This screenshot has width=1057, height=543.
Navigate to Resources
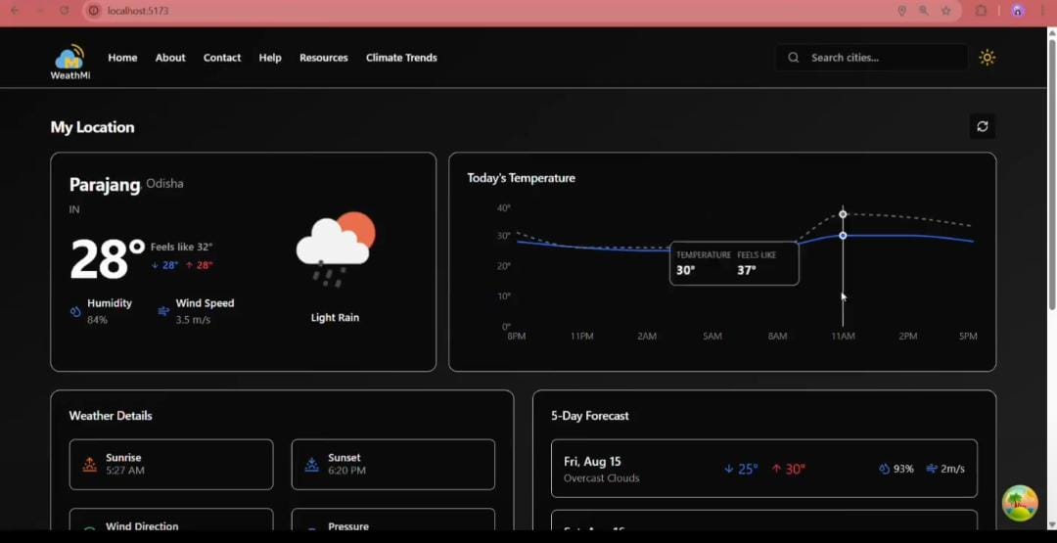click(x=323, y=58)
